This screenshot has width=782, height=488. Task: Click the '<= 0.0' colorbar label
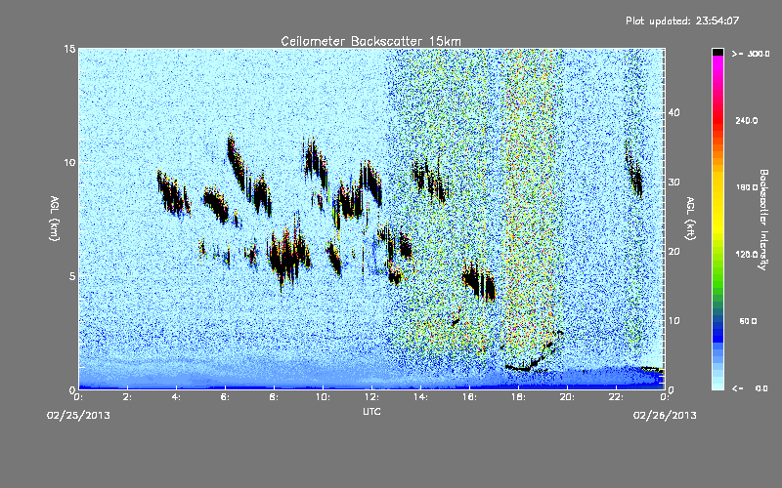(750, 388)
